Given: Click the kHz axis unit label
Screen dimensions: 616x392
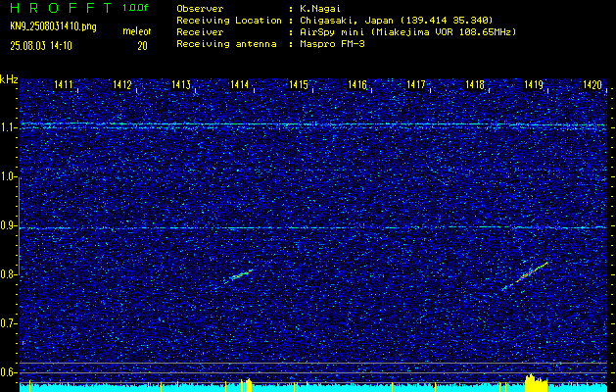Looking at the screenshot, I should [x=9, y=79].
